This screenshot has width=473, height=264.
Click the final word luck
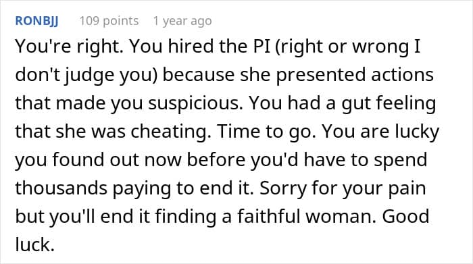coord(34,244)
